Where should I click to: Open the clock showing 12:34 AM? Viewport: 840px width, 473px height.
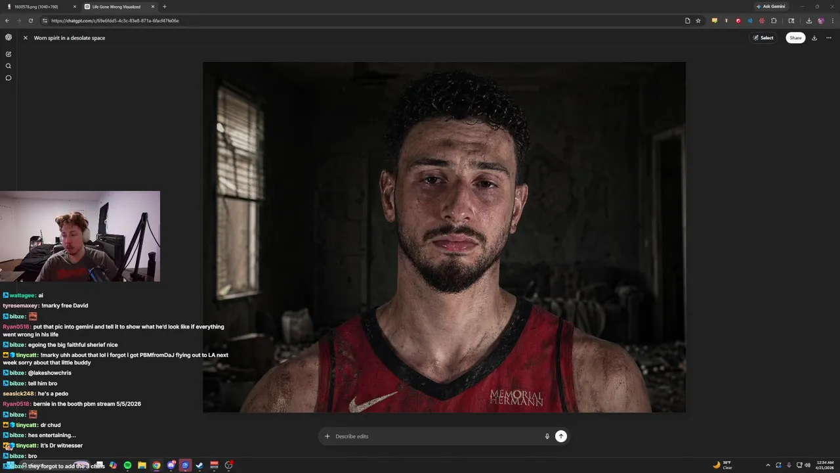pos(825,465)
